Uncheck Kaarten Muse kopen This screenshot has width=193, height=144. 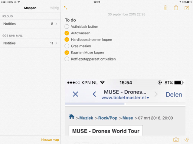click(67, 52)
